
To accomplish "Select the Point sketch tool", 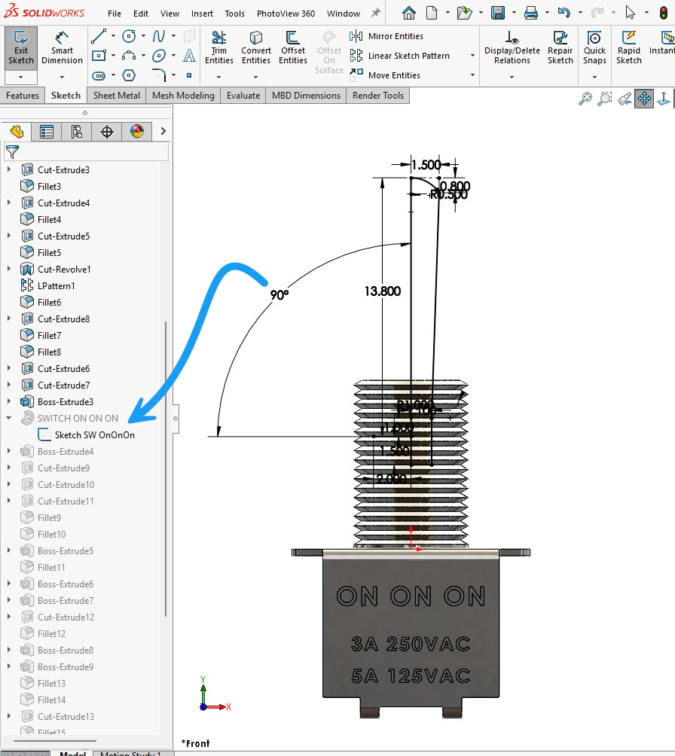I will click(189, 75).
